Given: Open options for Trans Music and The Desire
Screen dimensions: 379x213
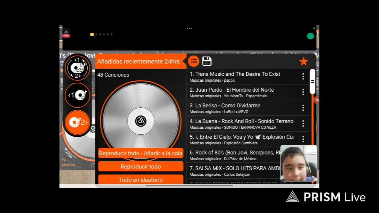Looking at the screenshot, I should click(x=303, y=77).
